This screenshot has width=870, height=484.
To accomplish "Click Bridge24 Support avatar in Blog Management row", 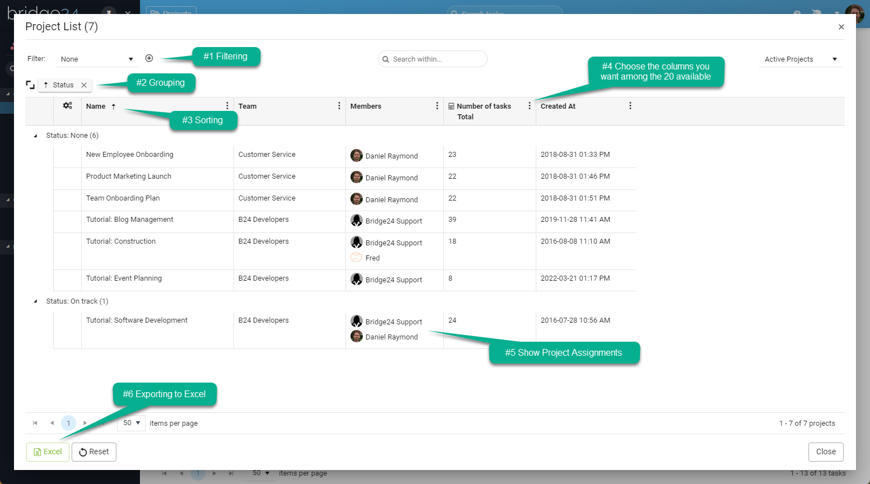I will (x=357, y=220).
